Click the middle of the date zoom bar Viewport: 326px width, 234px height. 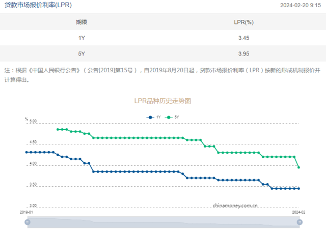(x=164, y=222)
